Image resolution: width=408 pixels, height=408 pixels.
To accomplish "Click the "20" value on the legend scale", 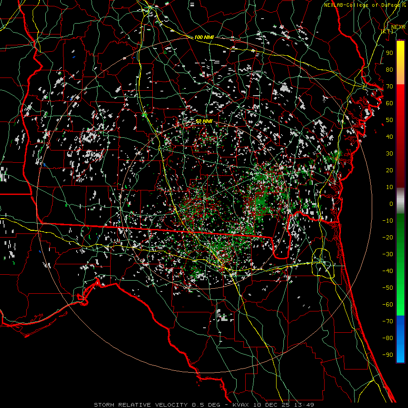I will pos(389,170).
